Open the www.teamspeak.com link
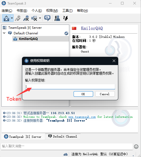Screen dimensions: 141x157 (82, 117)
